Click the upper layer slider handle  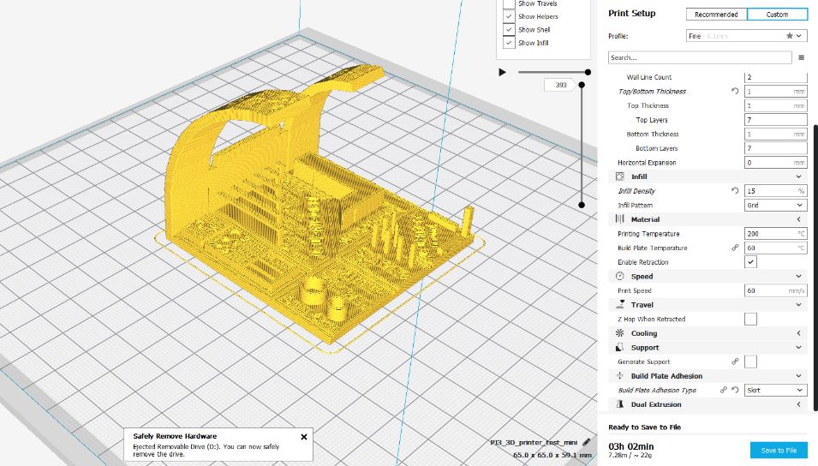[582, 85]
